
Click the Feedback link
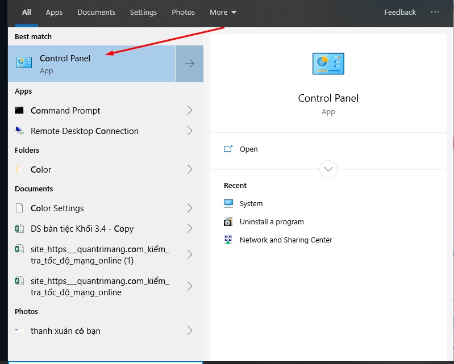click(x=400, y=12)
